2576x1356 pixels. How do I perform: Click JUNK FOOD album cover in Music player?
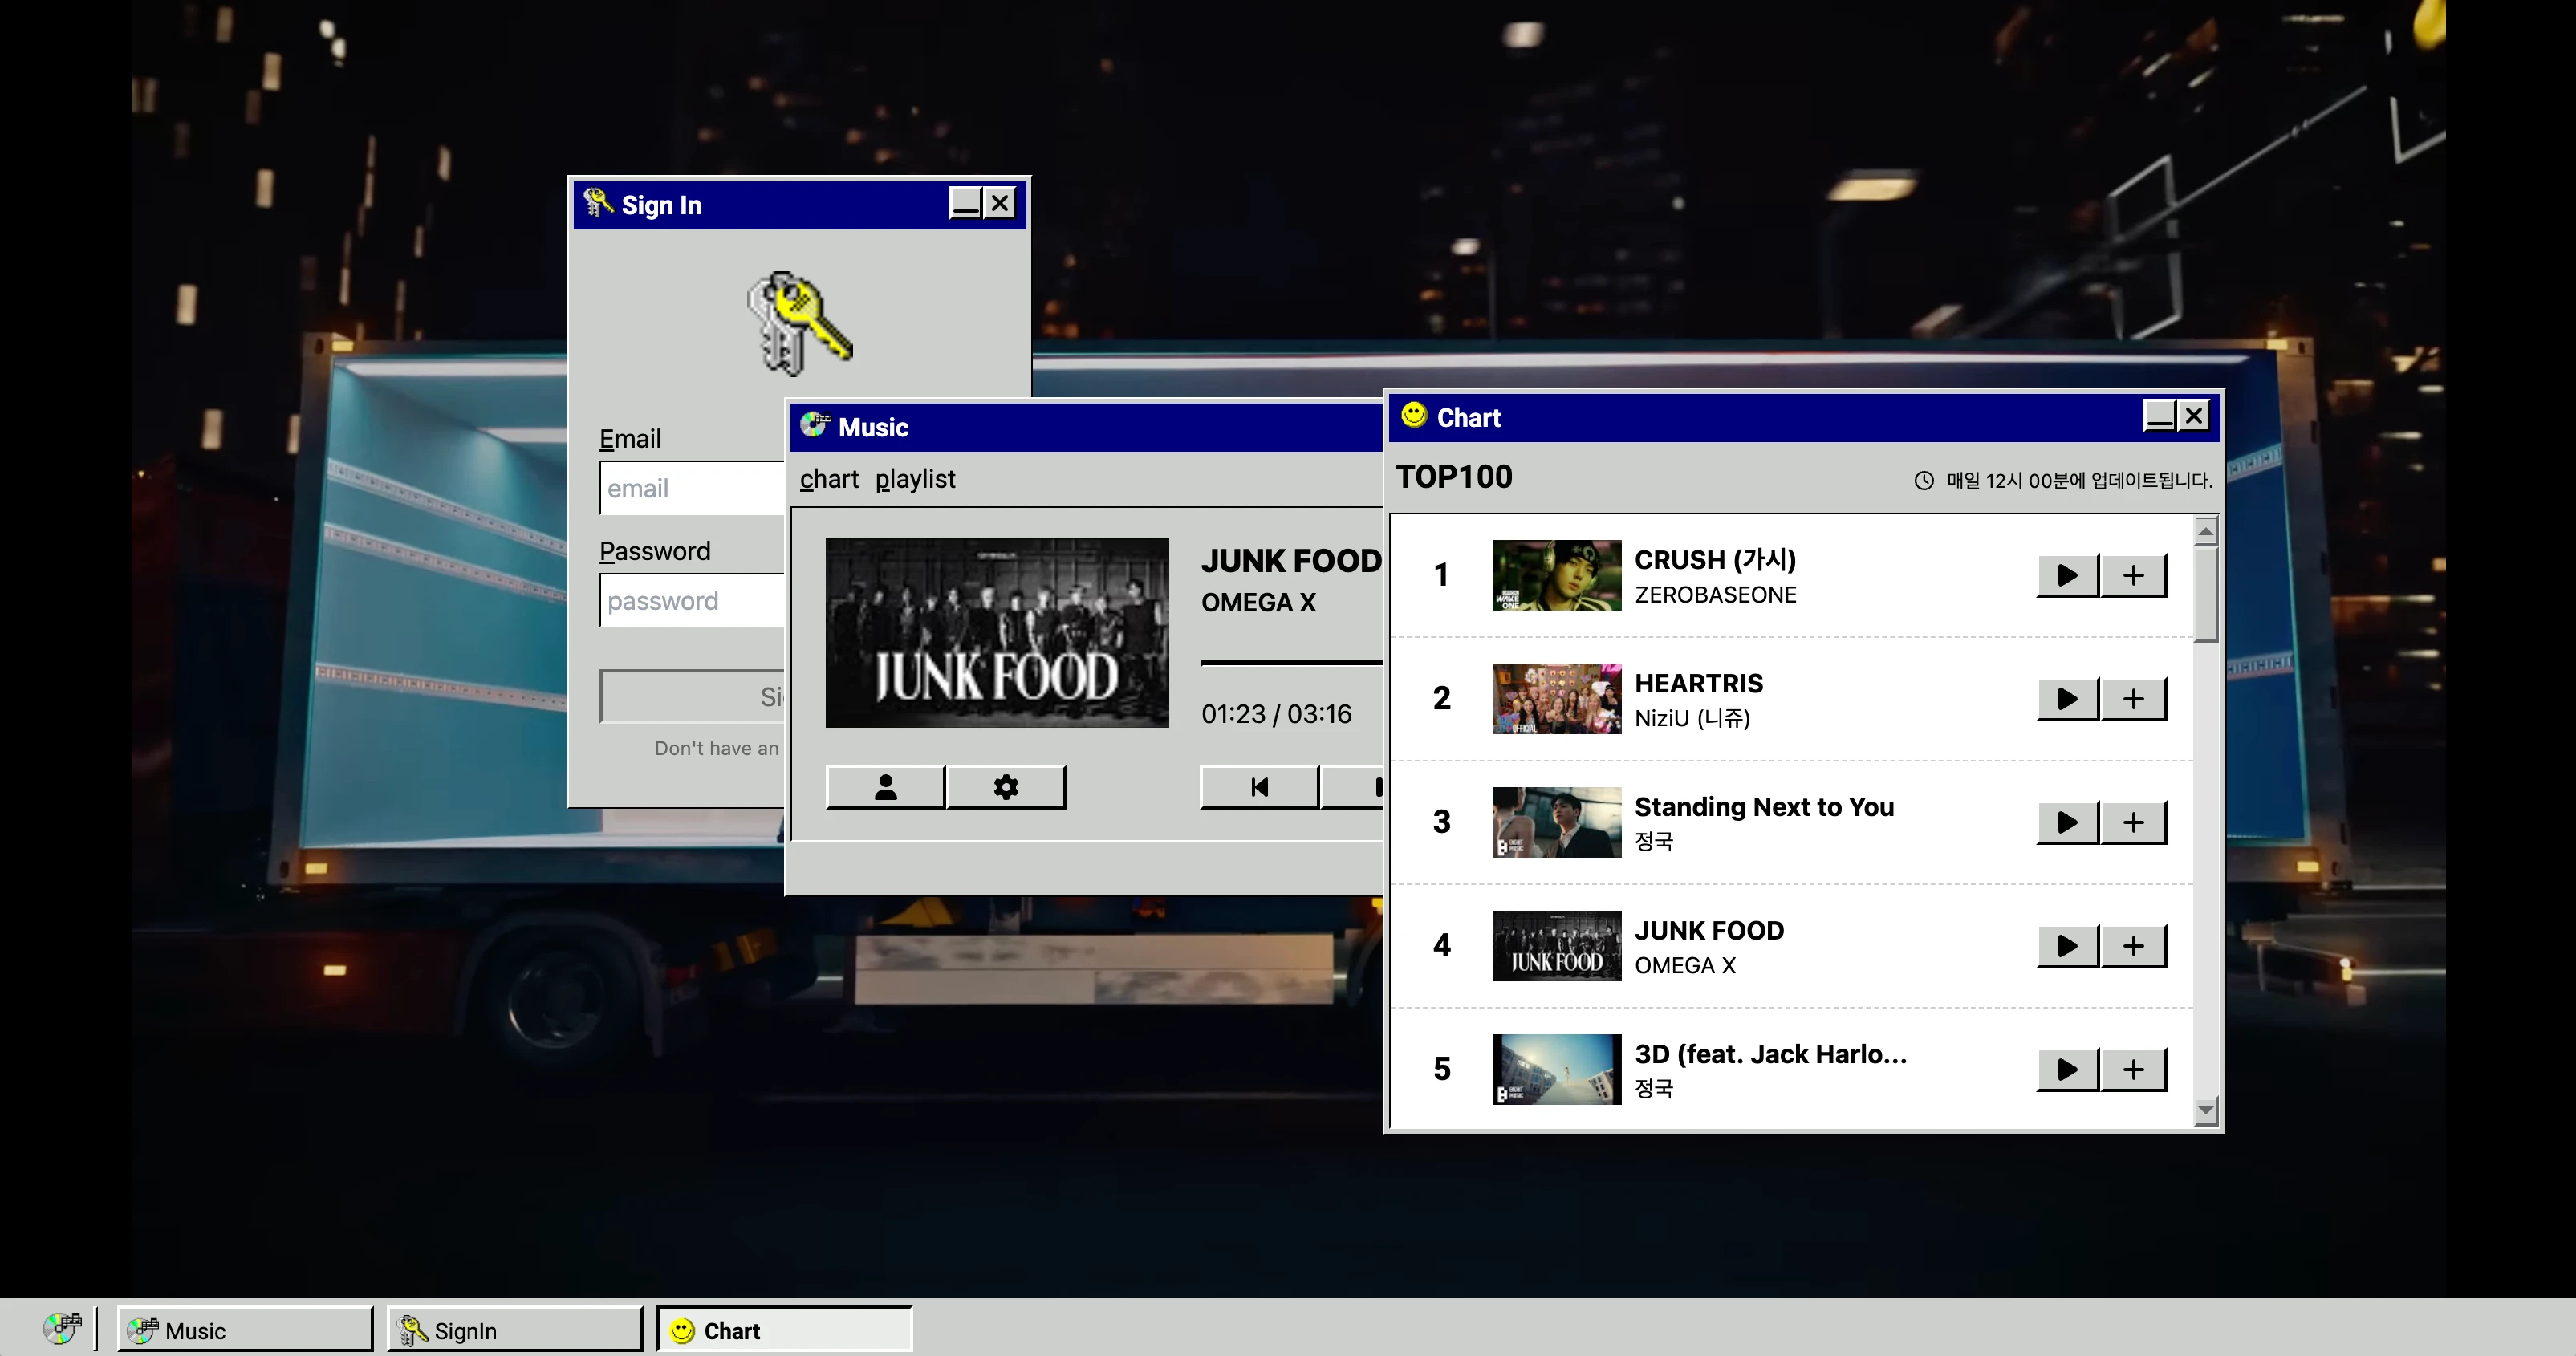tap(997, 633)
